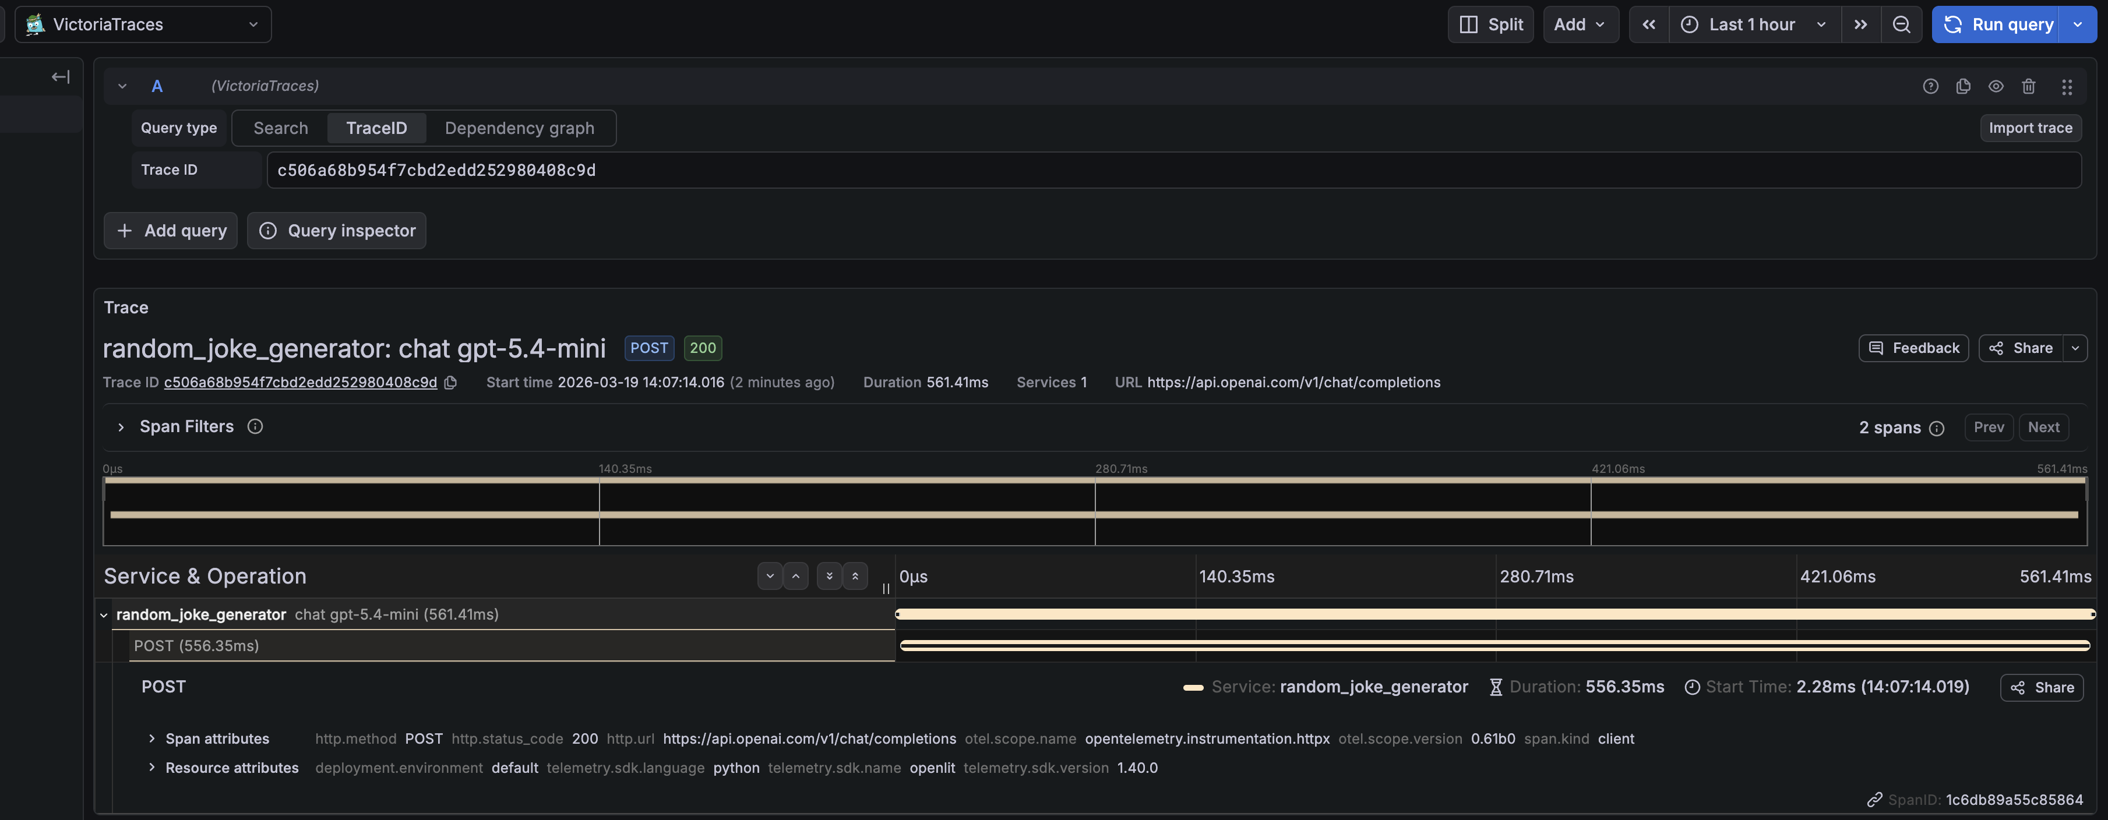Click the Next span button

click(x=2043, y=427)
